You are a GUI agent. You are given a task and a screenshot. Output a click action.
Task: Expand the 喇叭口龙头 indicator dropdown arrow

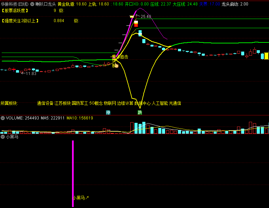32,4
